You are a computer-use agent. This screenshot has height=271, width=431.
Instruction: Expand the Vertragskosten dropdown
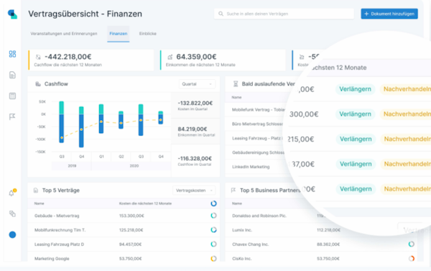pos(194,190)
